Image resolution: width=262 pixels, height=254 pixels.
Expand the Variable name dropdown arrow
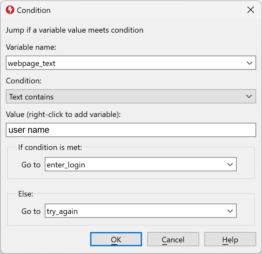click(x=249, y=63)
